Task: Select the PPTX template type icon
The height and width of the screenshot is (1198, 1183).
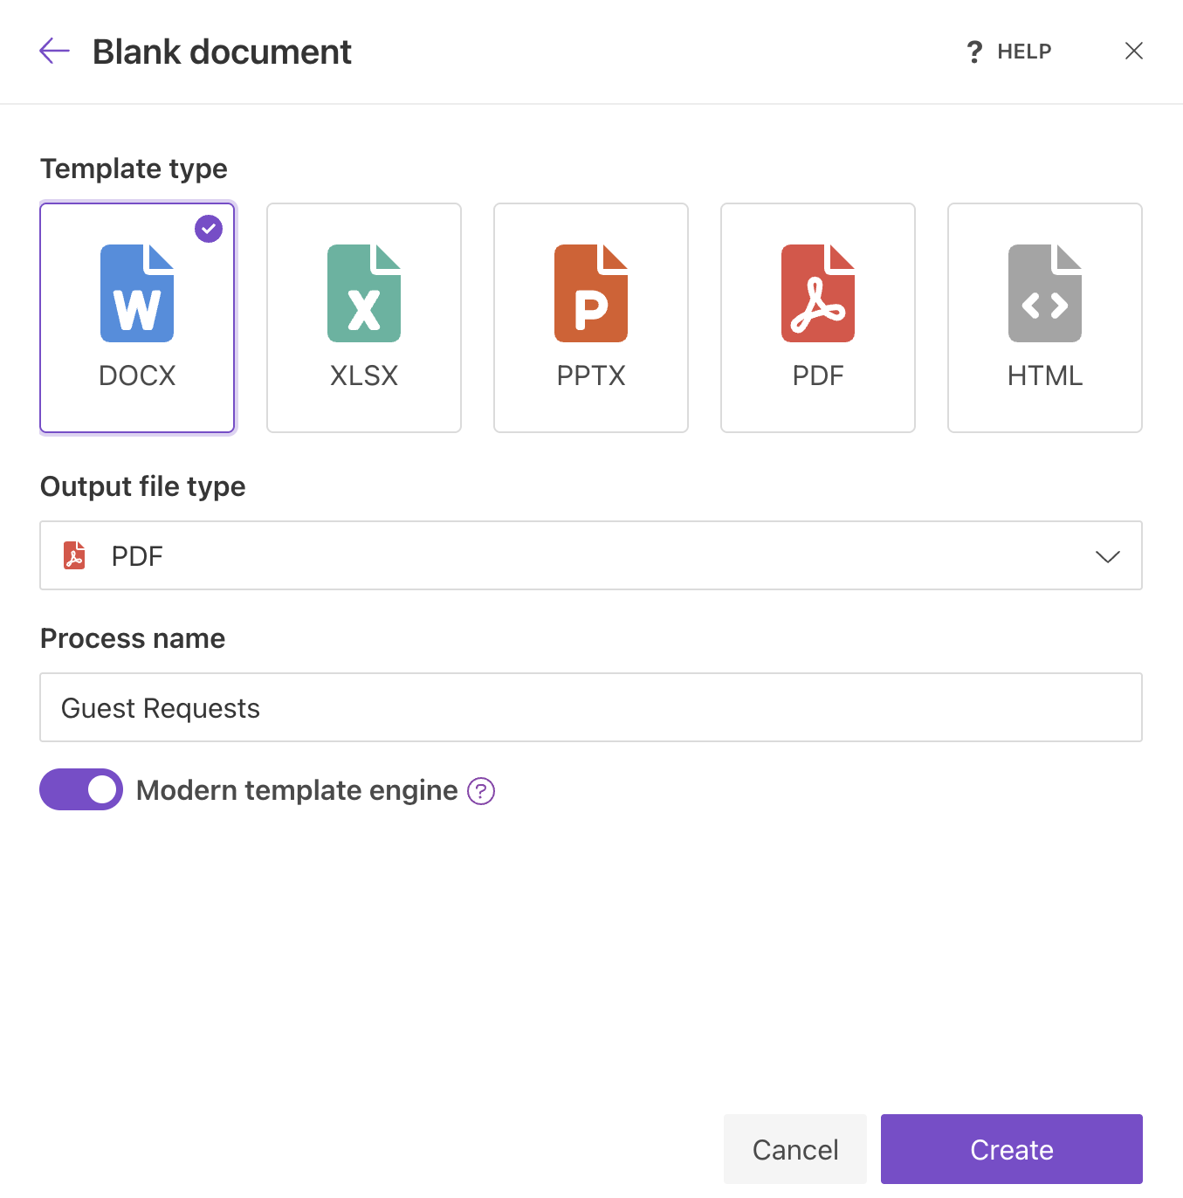Action: (591, 293)
